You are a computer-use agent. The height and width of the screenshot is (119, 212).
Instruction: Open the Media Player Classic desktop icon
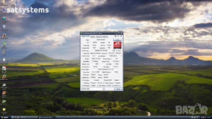point(4,85)
